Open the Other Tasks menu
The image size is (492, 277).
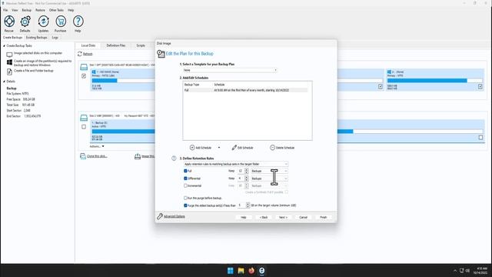pyautogui.click(x=56, y=10)
